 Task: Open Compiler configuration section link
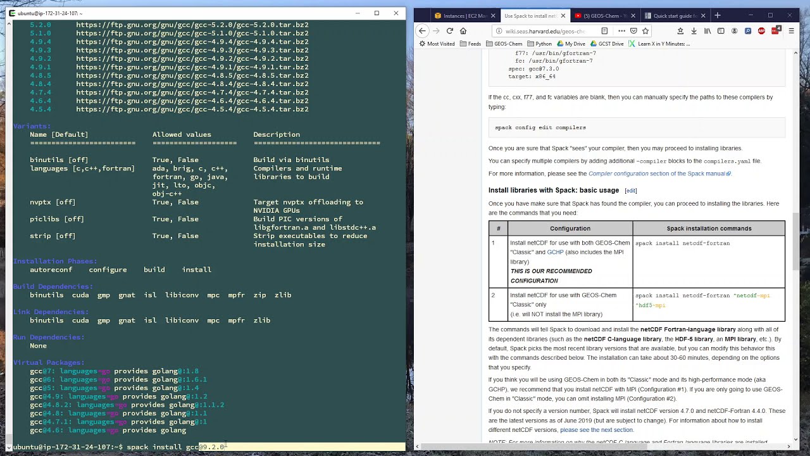pos(659,174)
